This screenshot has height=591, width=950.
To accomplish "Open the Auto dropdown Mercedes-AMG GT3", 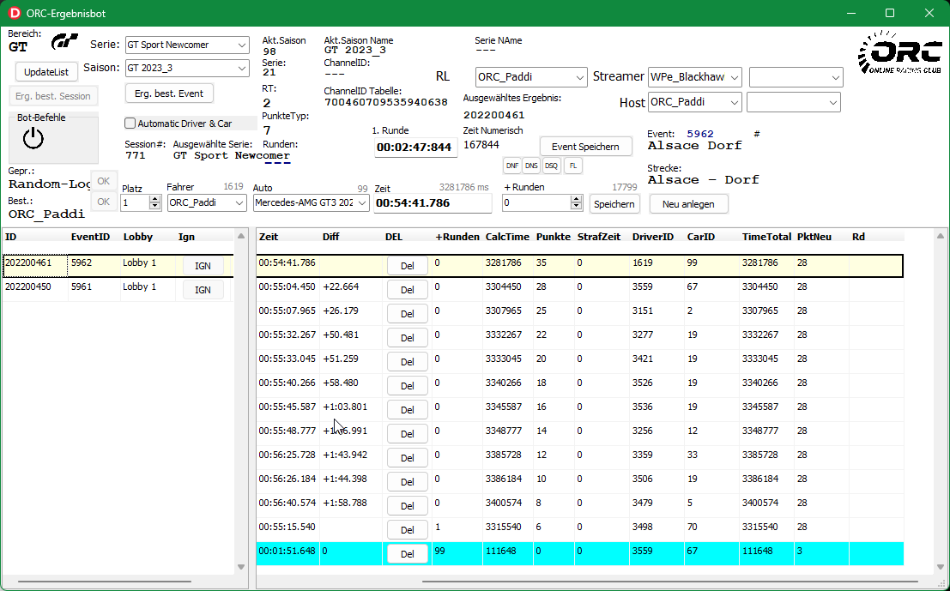I will pyautogui.click(x=312, y=203).
